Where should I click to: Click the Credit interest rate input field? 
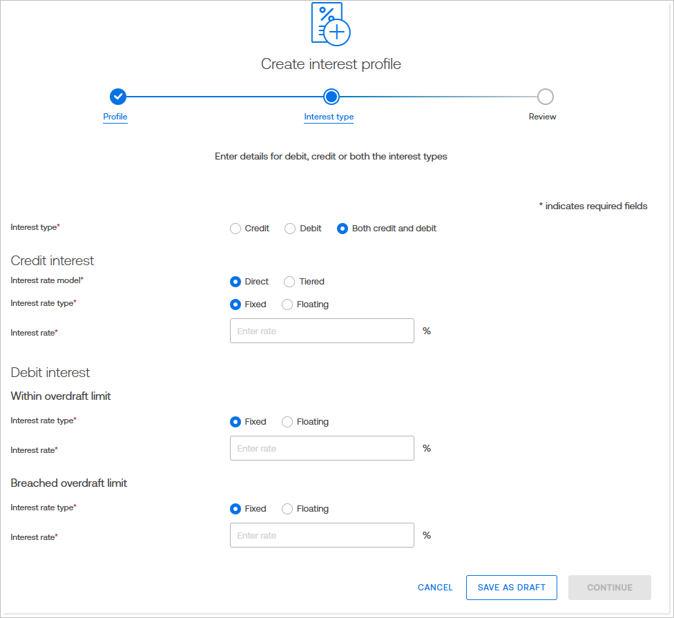[322, 331]
